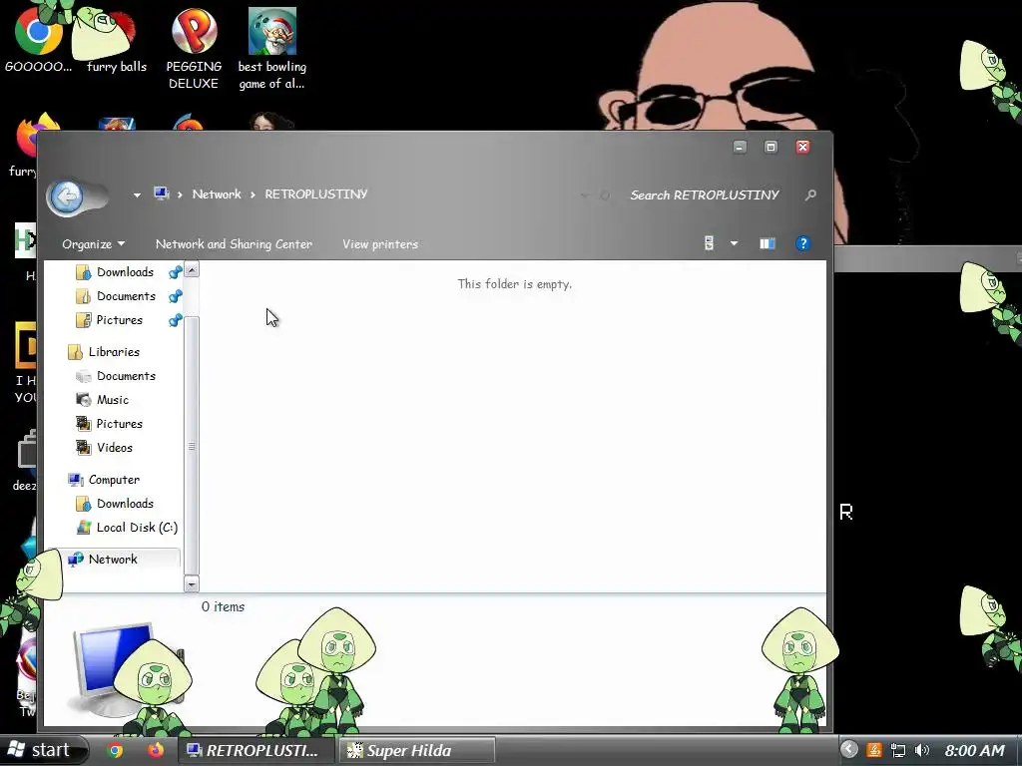Click the pin icon next to favorites Pictures
Image resolution: width=1022 pixels, height=766 pixels.
click(176, 320)
